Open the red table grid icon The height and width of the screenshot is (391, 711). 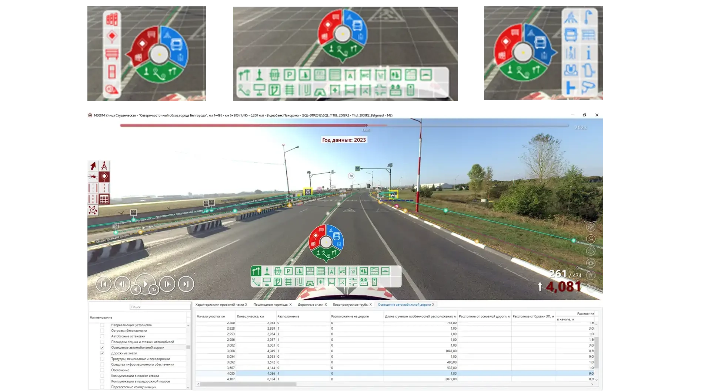[104, 199]
